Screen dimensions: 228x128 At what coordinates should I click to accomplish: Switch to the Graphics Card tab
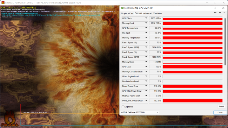point(127,13)
